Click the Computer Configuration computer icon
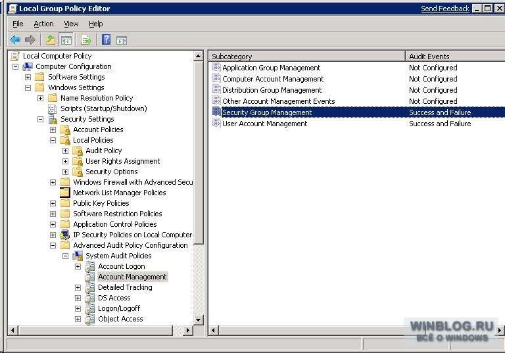 click(x=28, y=66)
